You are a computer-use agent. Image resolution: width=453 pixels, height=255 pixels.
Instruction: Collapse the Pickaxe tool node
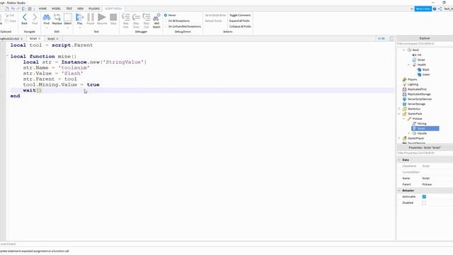tap(404, 118)
